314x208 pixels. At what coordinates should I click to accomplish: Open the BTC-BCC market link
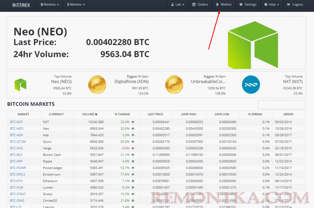coord(17,155)
